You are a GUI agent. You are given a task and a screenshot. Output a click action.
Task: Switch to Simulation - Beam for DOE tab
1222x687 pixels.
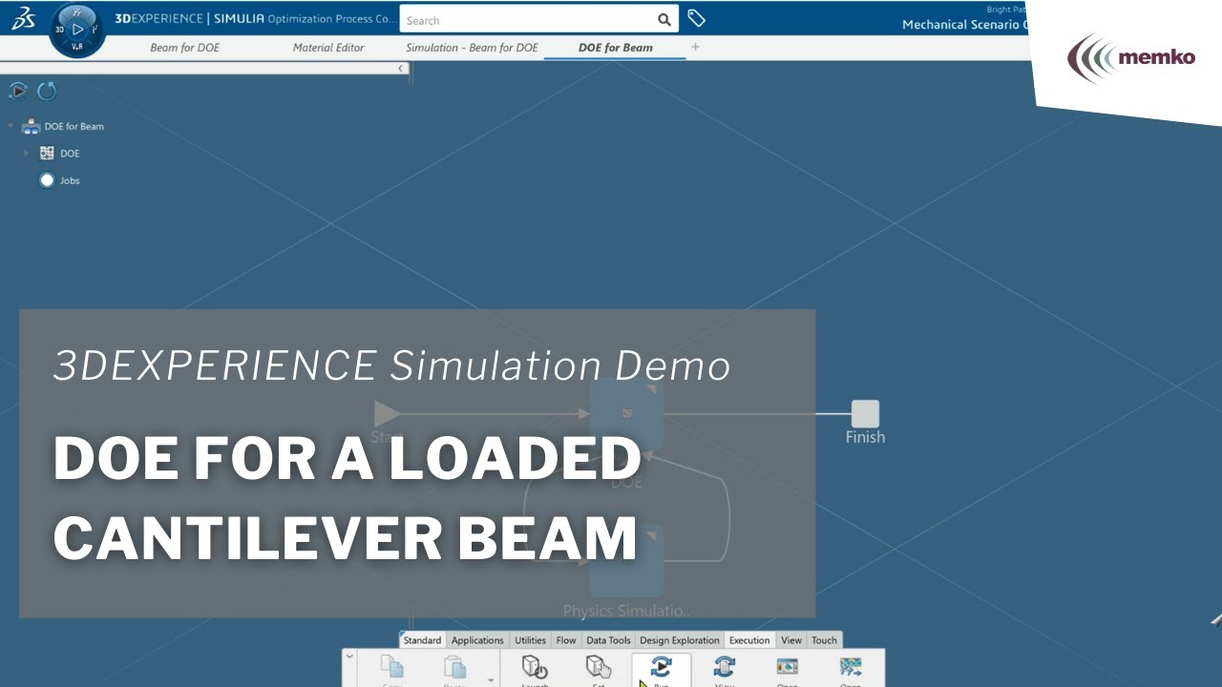pos(472,48)
